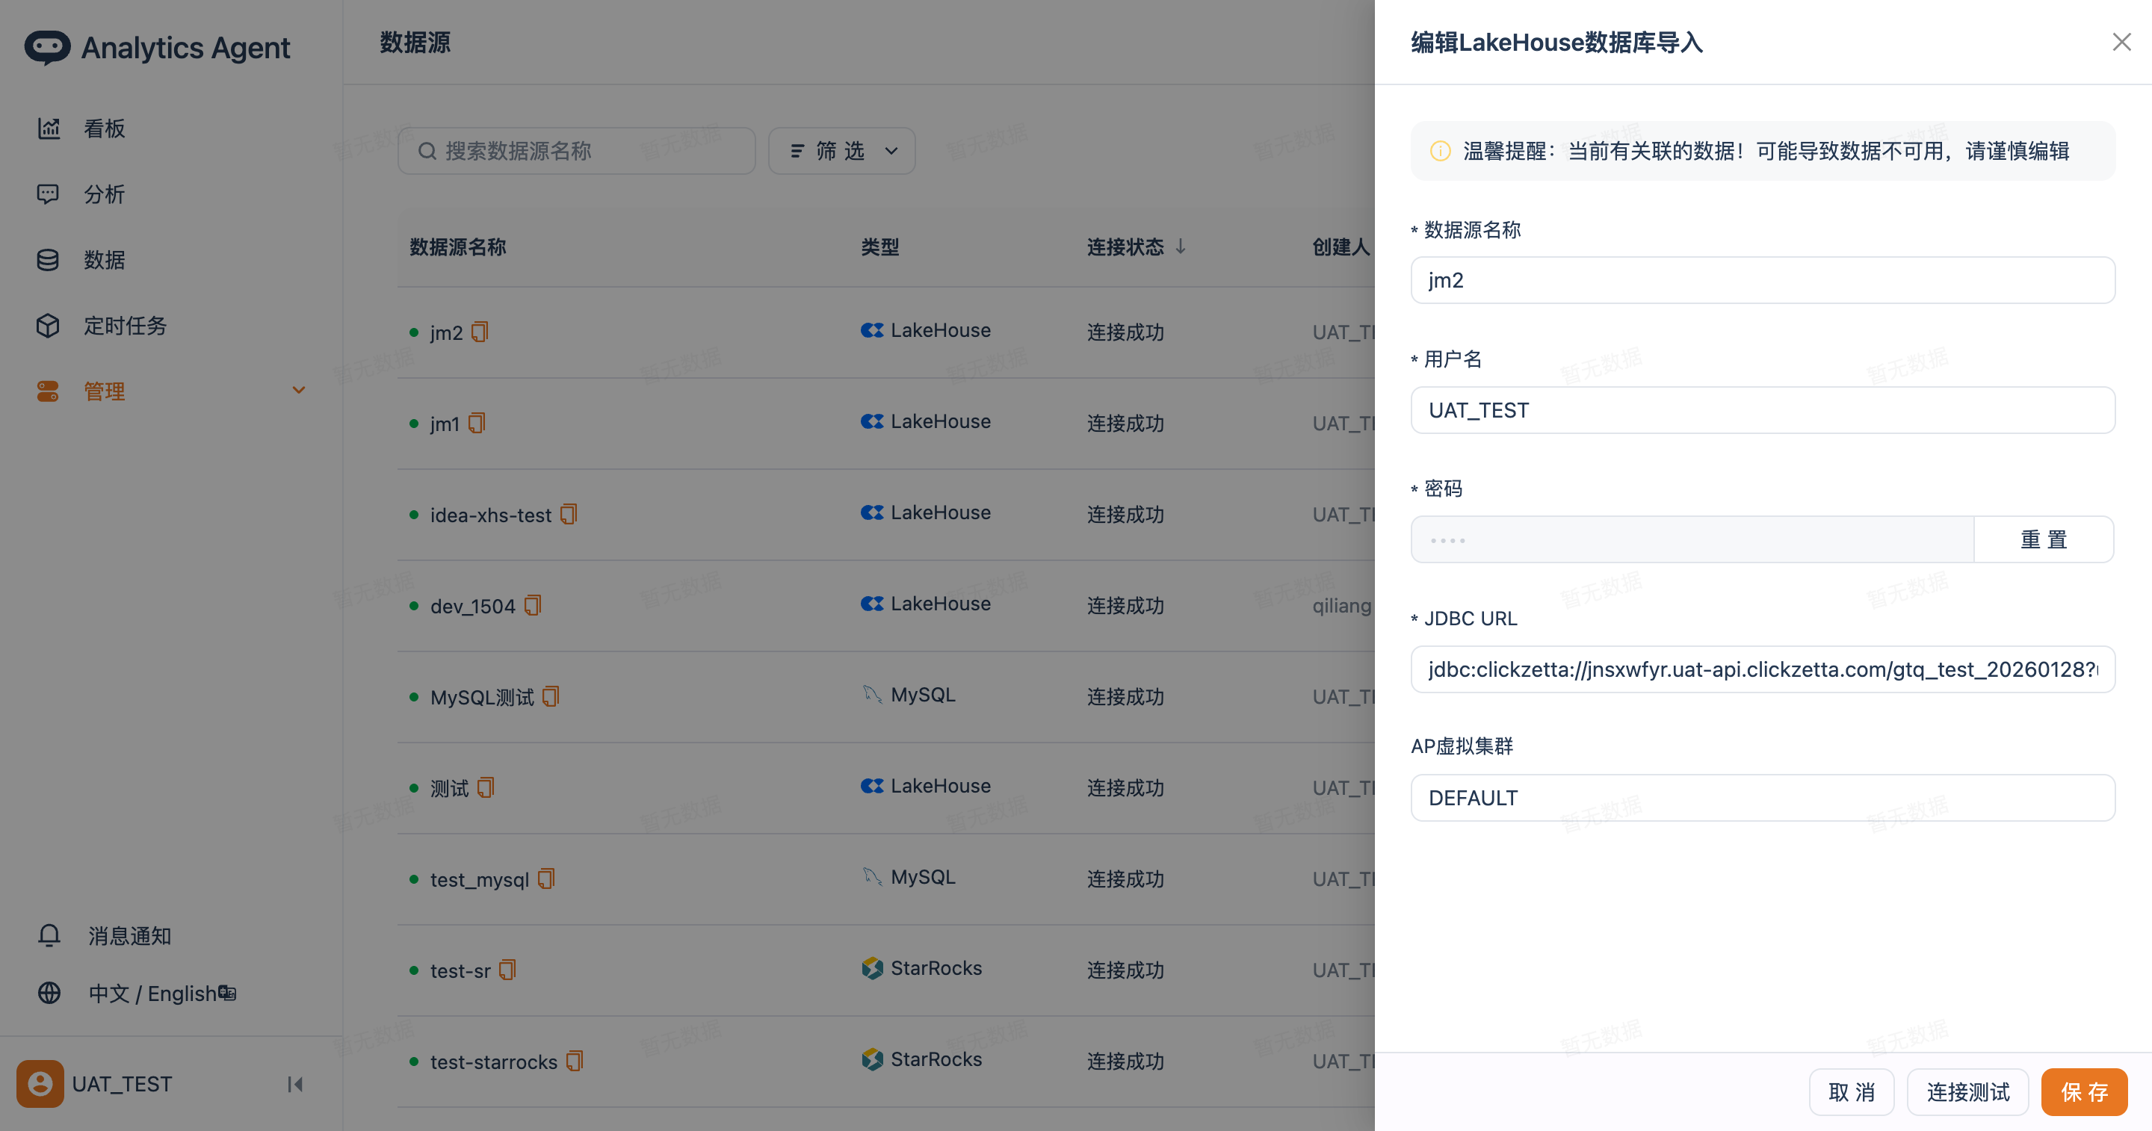Click the 数据 database icon
The width and height of the screenshot is (2152, 1131).
pyautogui.click(x=48, y=260)
